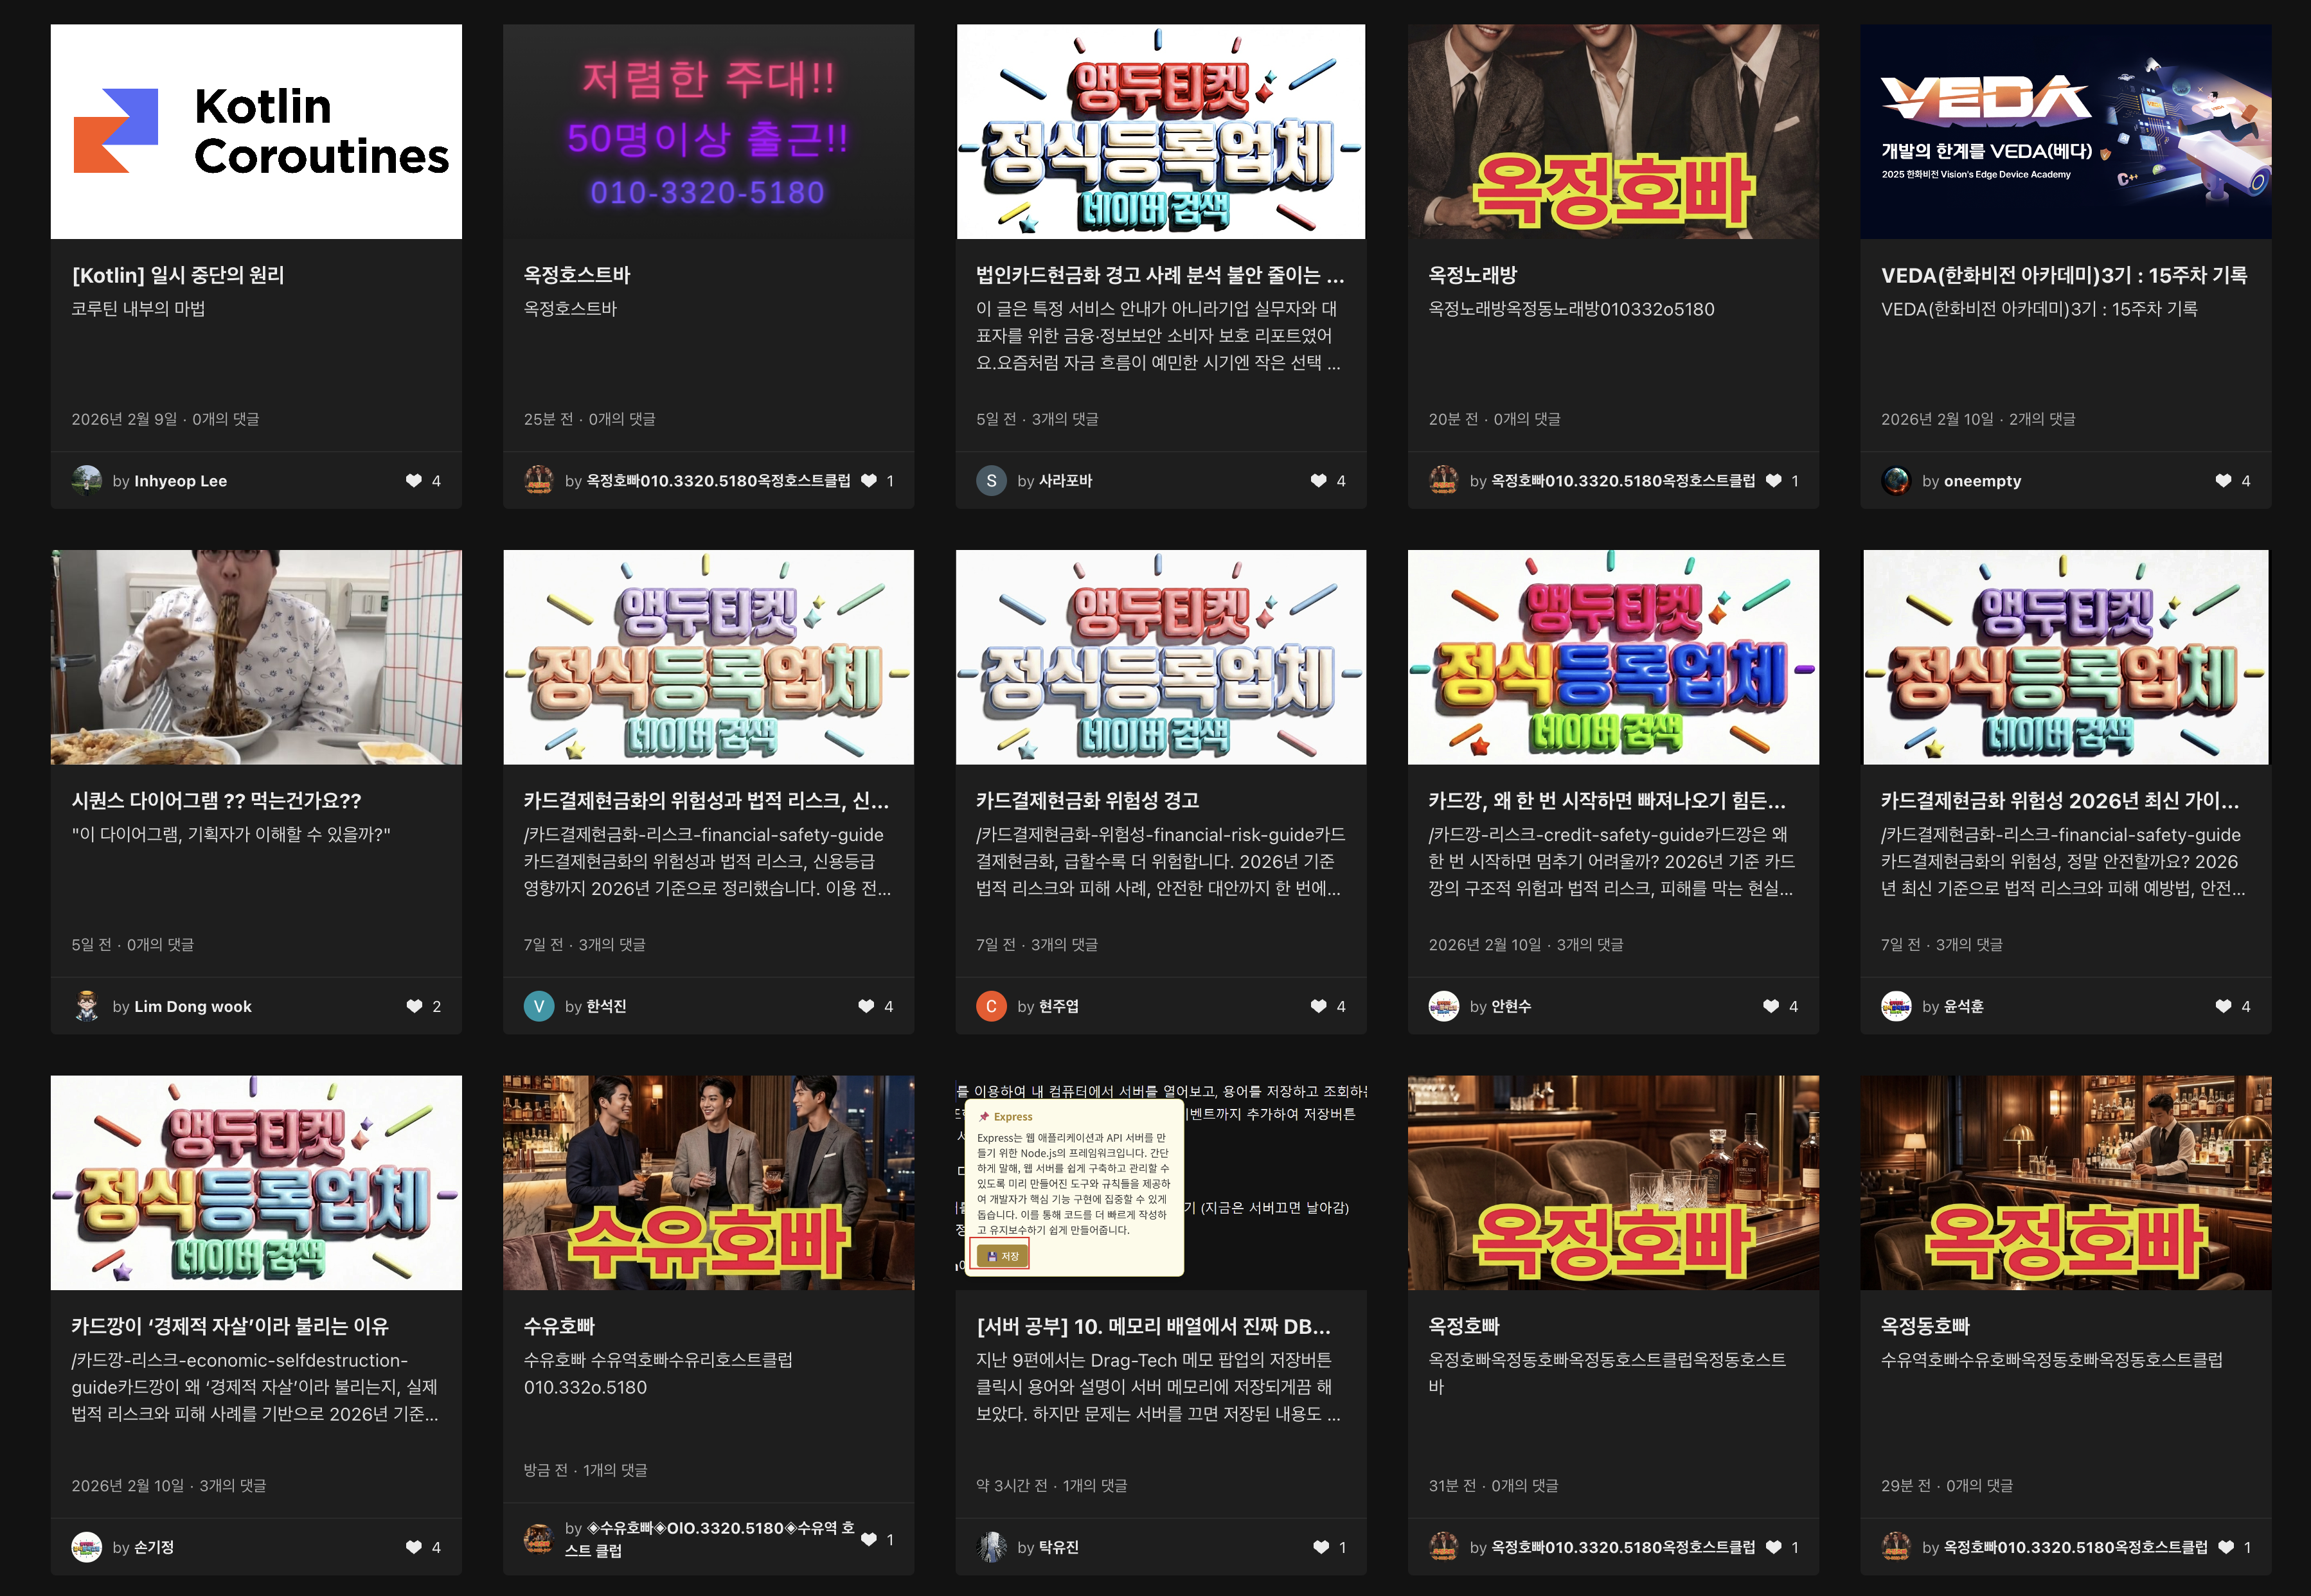Click heart icon on VEDA post card

tap(2222, 481)
